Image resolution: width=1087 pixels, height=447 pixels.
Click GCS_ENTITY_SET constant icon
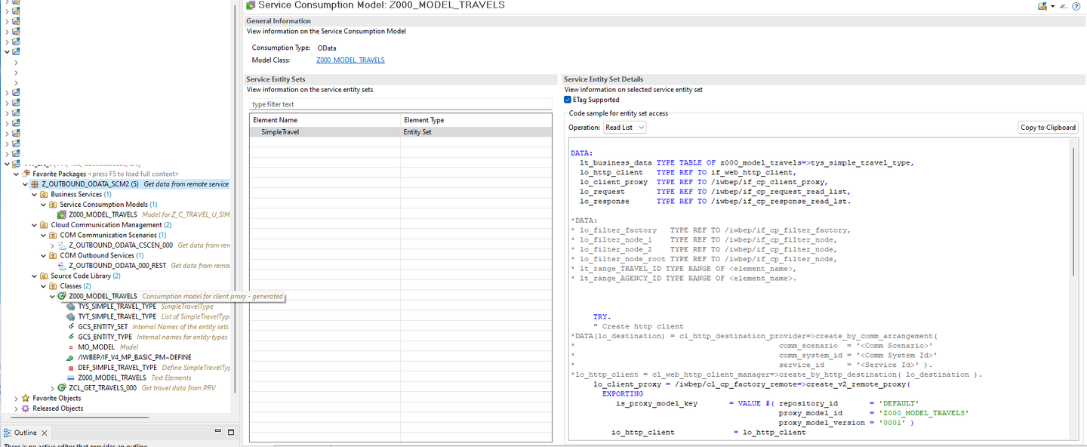point(71,327)
